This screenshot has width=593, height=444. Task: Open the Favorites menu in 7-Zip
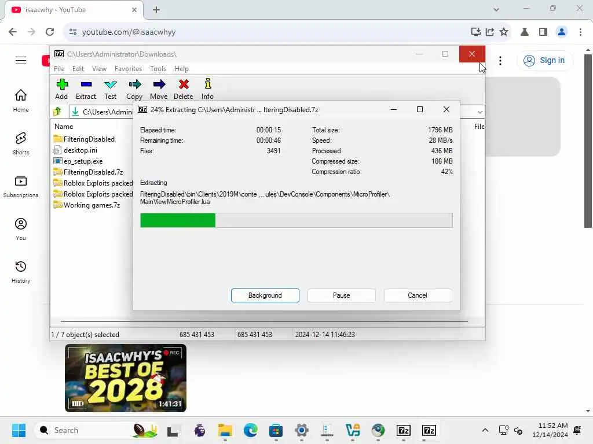point(128,69)
